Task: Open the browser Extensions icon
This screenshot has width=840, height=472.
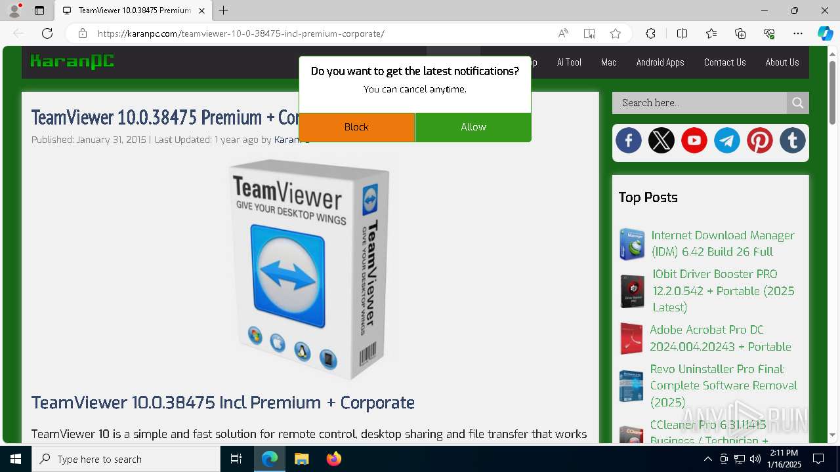Action: pyautogui.click(x=650, y=33)
